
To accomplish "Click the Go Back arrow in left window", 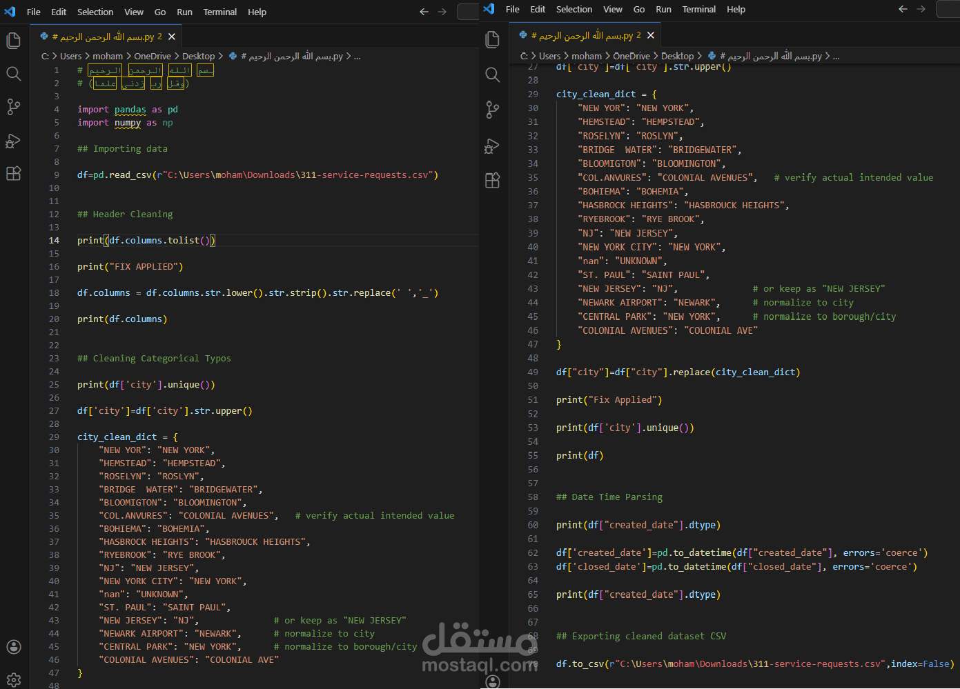I will 424,12.
